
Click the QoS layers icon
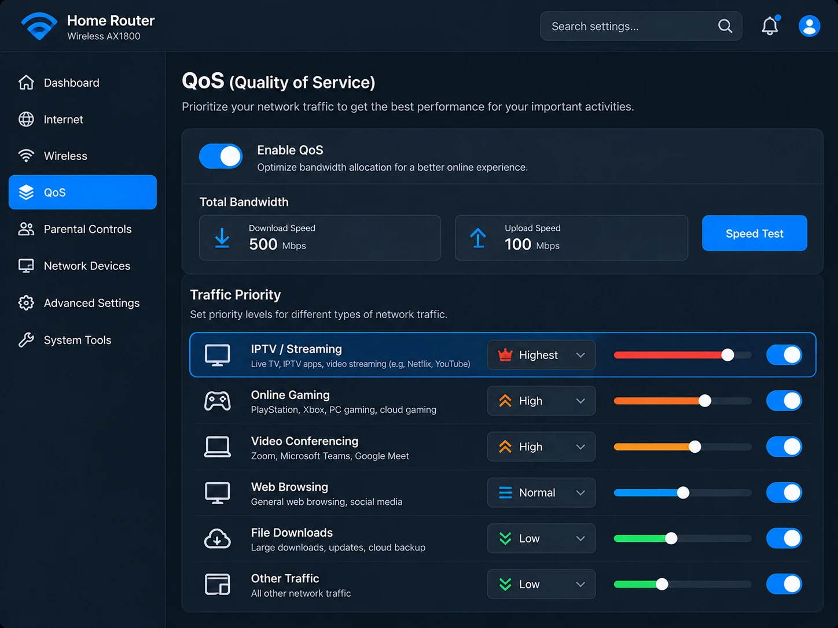(x=26, y=192)
